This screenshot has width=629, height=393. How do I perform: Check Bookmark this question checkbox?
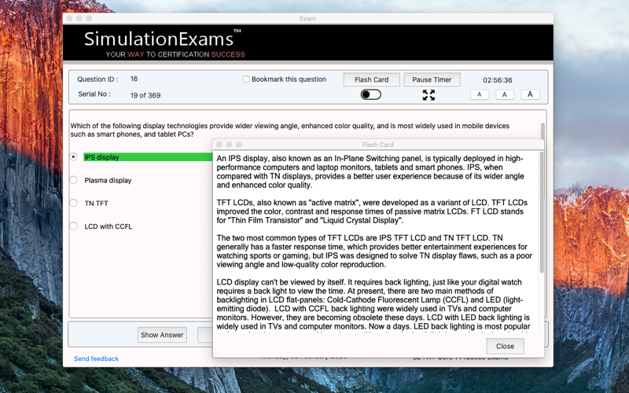(x=246, y=79)
